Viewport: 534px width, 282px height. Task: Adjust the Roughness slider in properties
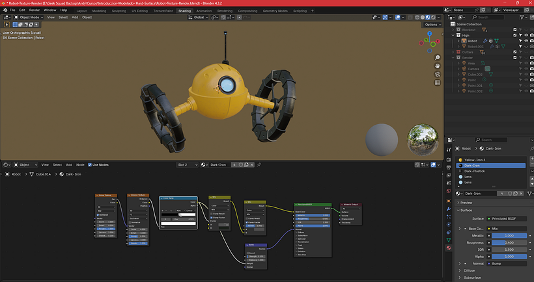point(509,242)
